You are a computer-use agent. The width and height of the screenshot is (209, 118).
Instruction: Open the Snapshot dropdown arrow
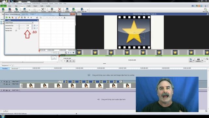[x=202, y=60]
